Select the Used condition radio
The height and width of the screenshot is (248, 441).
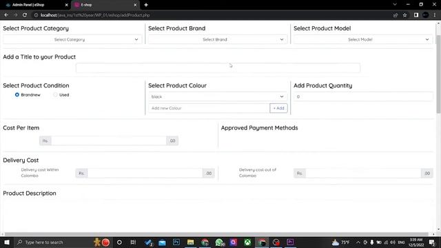click(x=55, y=95)
